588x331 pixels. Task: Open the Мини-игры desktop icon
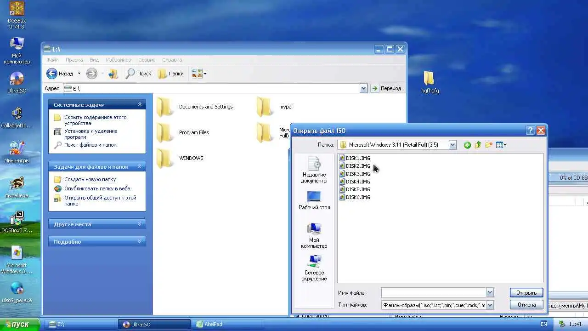[17, 153]
